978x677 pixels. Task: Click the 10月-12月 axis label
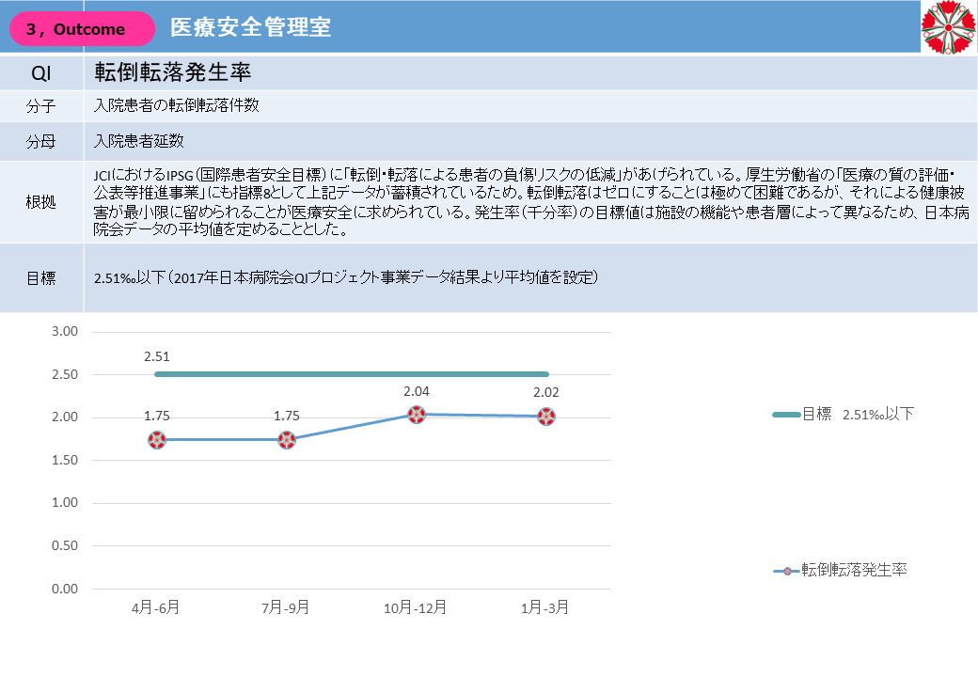pyautogui.click(x=416, y=607)
